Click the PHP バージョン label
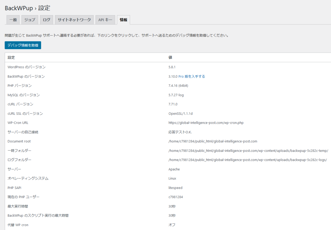This screenshot has height=230, width=331. (x=20, y=86)
